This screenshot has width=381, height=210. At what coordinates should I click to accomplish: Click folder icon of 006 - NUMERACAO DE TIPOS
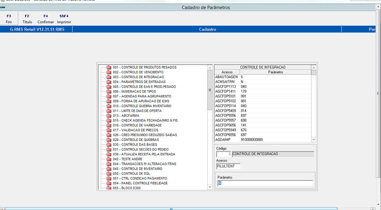click(109, 91)
